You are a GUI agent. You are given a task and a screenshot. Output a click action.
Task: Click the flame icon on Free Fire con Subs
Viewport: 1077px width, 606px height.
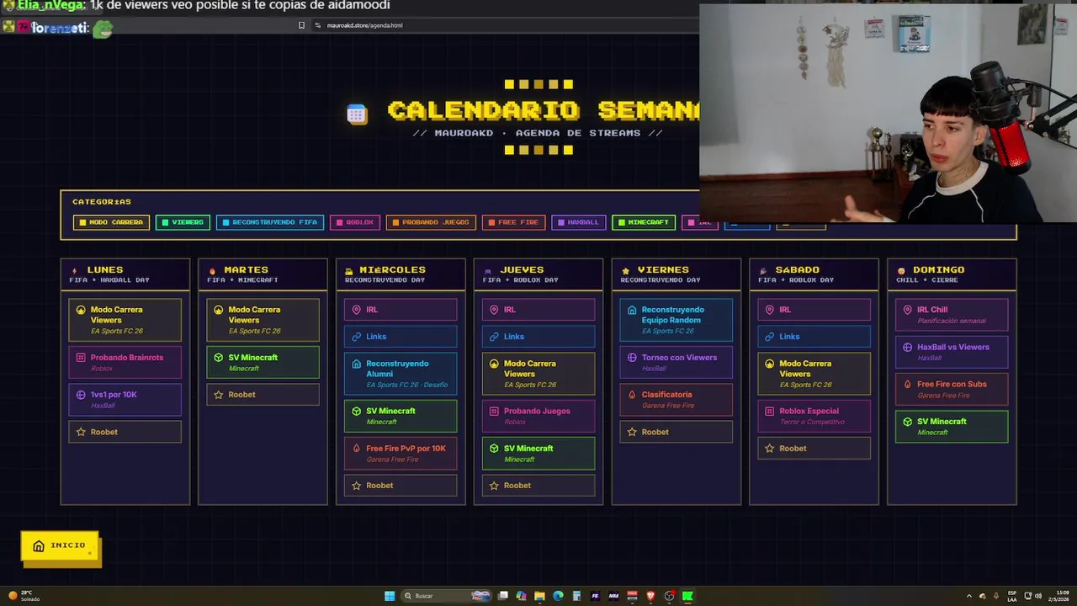click(x=907, y=384)
